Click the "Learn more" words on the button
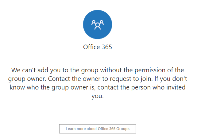Image resolution: width=201 pixels, height=139 pixels. click(x=76, y=129)
